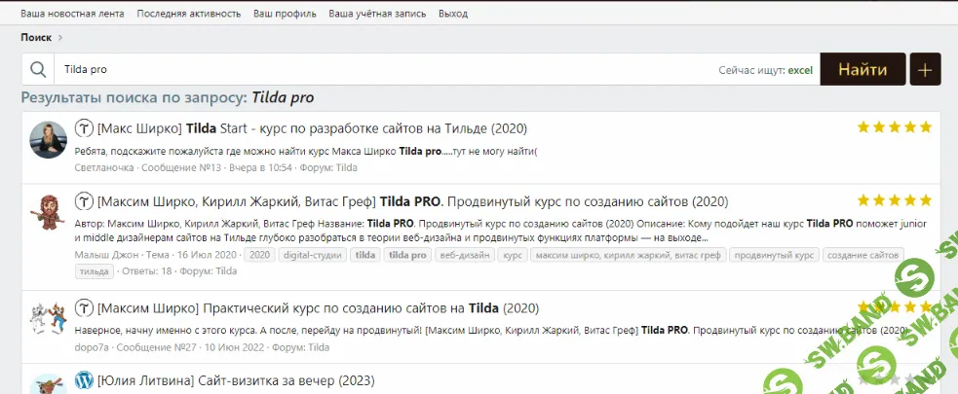Open Светланочка's avatar in first result

tap(48, 141)
